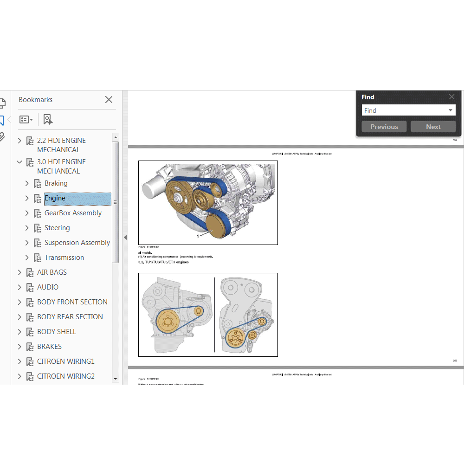The width and height of the screenshot is (464, 464).
Task: Go to the GearBox Assembly bookmark
Action: pos(73,213)
